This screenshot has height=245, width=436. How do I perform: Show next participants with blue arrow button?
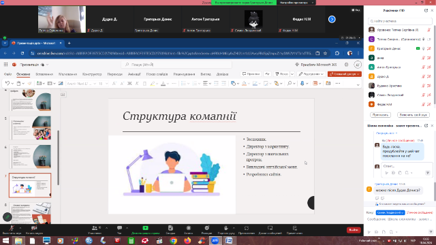coord(332,19)
